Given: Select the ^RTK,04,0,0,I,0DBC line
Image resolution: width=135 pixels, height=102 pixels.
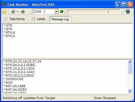Looking at the screenshot, I should [19, 65].
